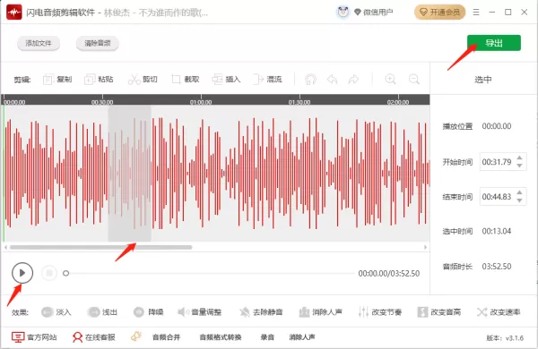
Task: Open the Recording (录音) tool
Action: pos(267,337)
